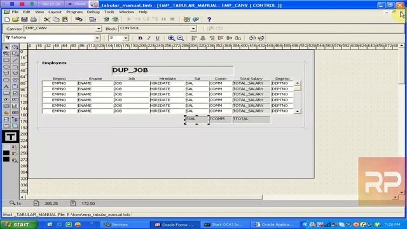Click the Align Top icon
The width and height of the screenshot is (407, 229).
coord(221,38)
